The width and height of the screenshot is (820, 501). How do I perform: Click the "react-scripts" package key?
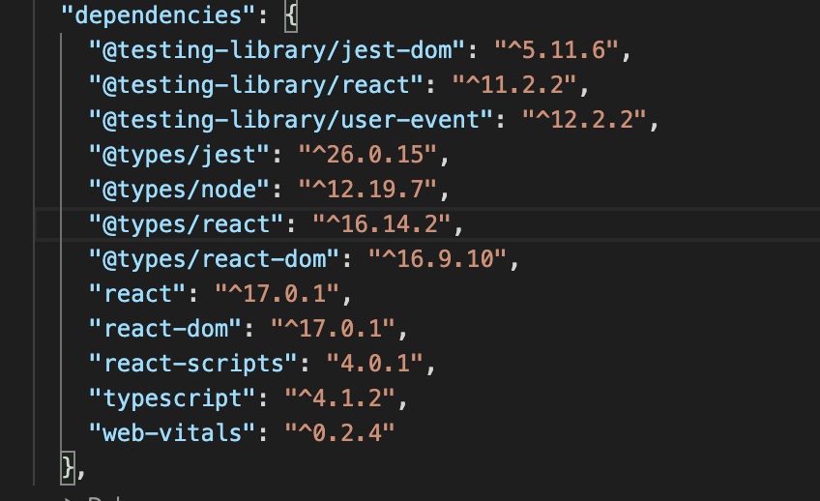coord(191,365)
